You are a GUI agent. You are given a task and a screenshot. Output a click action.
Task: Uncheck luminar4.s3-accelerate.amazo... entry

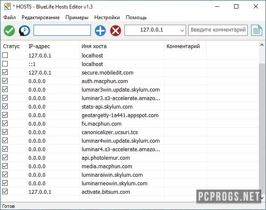coord(5,149)
